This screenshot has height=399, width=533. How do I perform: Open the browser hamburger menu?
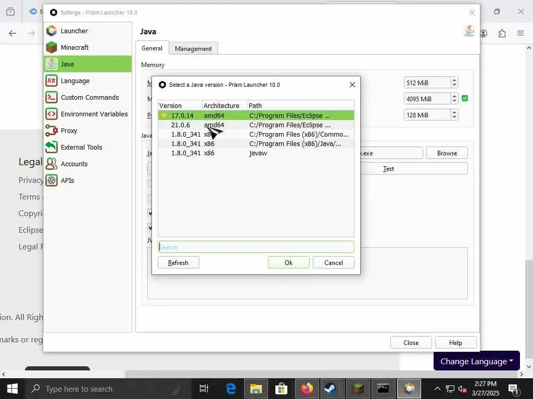pos(521,33)
